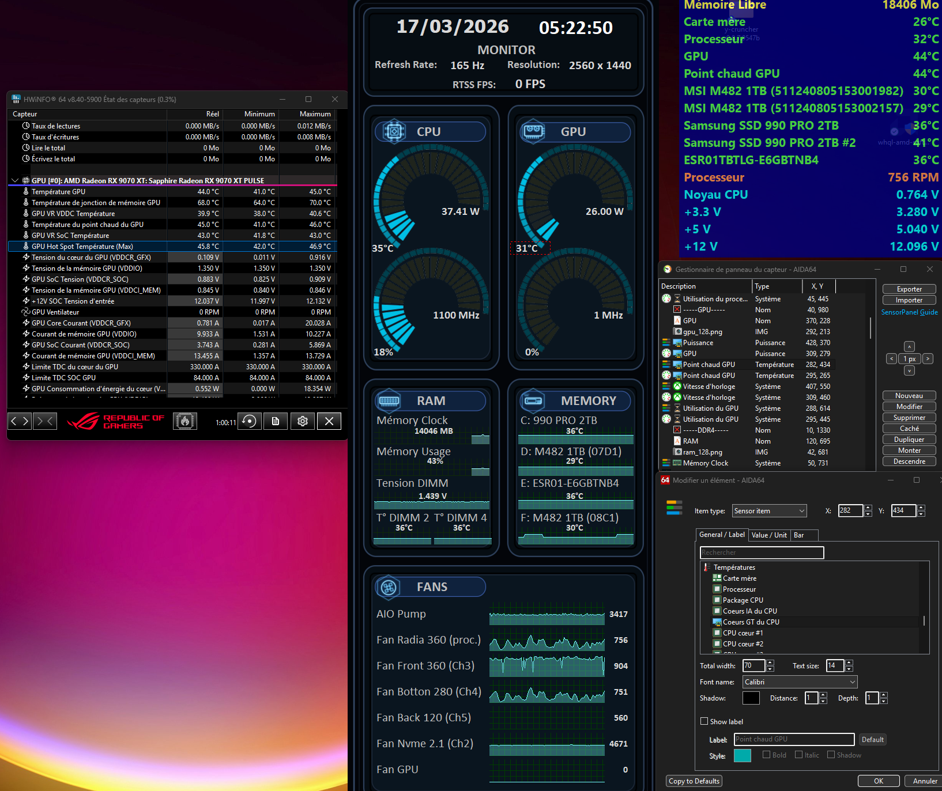Open the Item type dropdown
This screenshot has width=942, height=791.
tap(769, 511)
